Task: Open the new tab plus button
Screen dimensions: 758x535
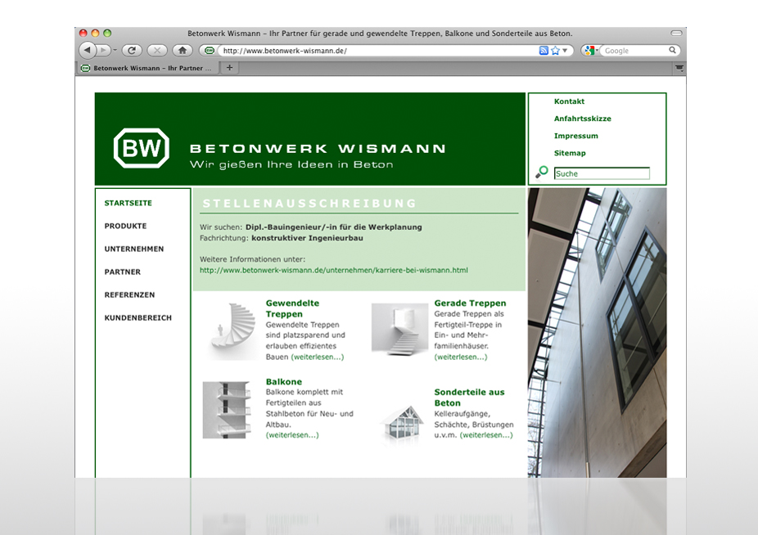Action: tap(230, 68)
